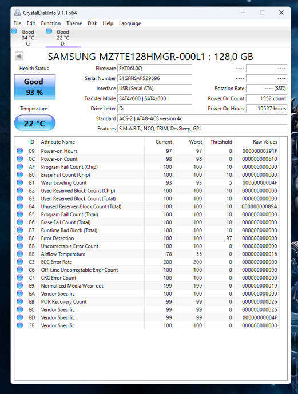Click the CrystalDiskInfo app icon in title bar
Image resolution: width=298 pixels, height=394 pixels.
click(17, 13)
